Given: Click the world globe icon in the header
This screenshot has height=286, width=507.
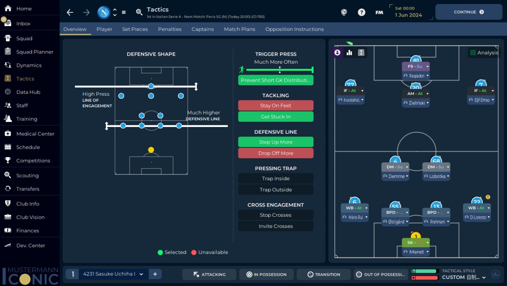Looking at the screenshot, I should click(x=344, y=12).
